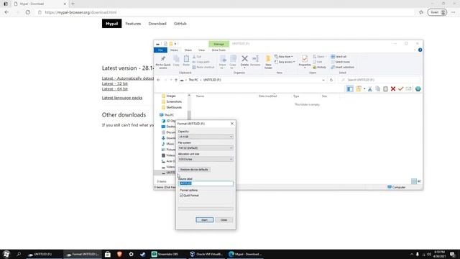Click Restore device defaults button
Screen dimensions: 460x259
pyautogui.click(x=194, y=170)
